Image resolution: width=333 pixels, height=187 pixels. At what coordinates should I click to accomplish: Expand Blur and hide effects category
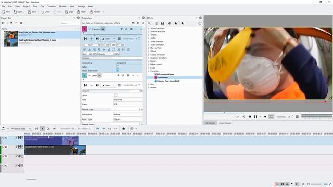149,48
